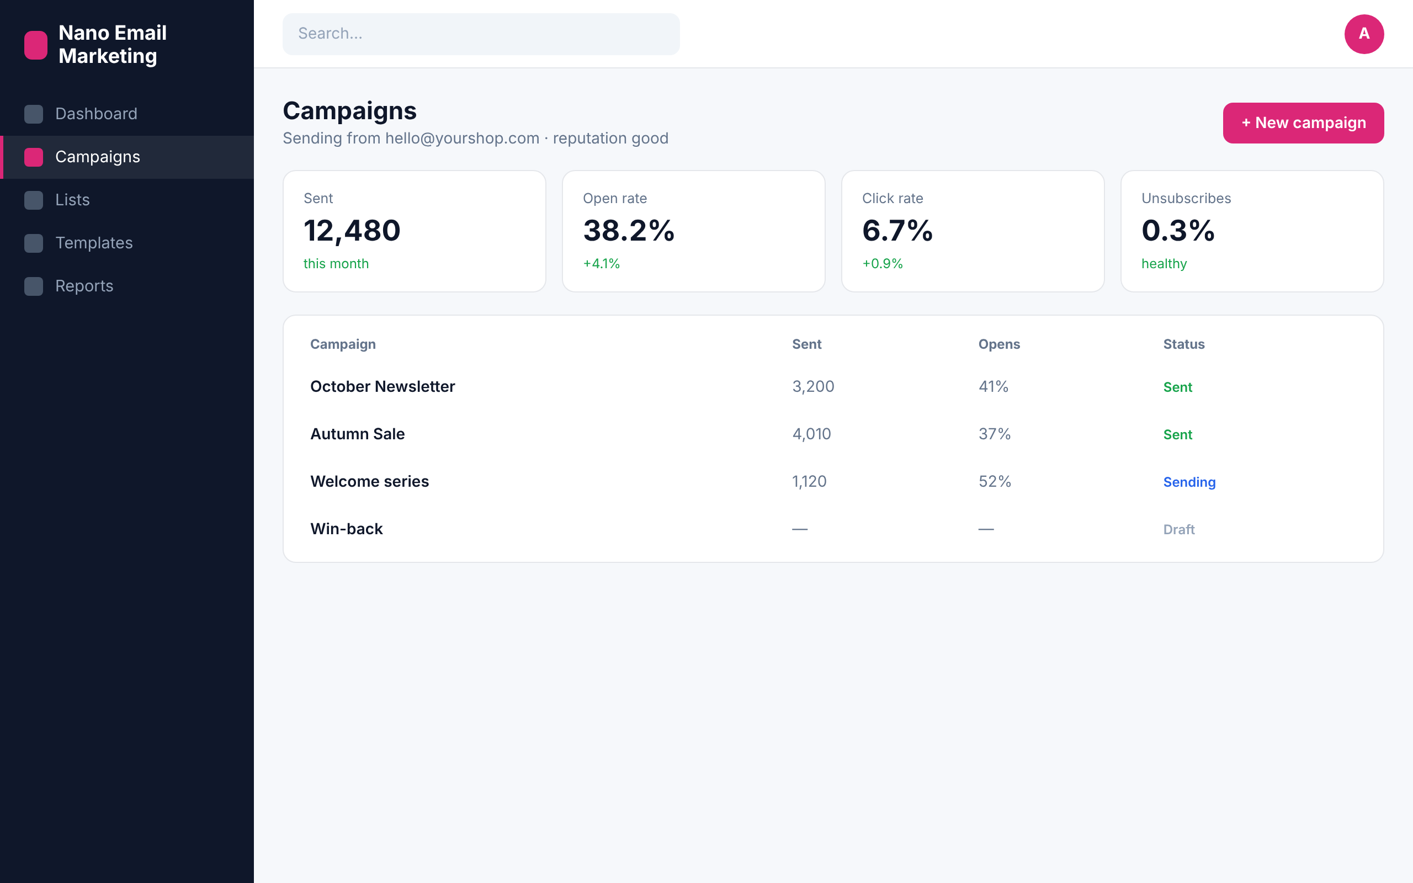Open the Autumn Sale campaign
The width and height of the screenshot is (1413, 883).
click(x=357, y=434)
